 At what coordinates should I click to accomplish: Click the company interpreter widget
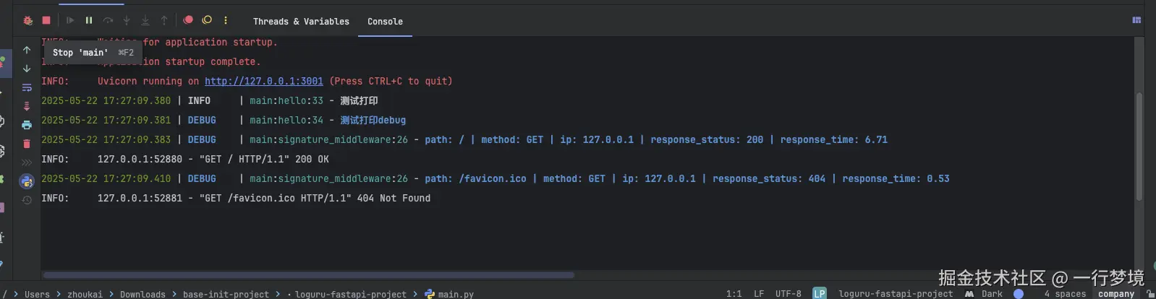click(x=1116, y=293)
